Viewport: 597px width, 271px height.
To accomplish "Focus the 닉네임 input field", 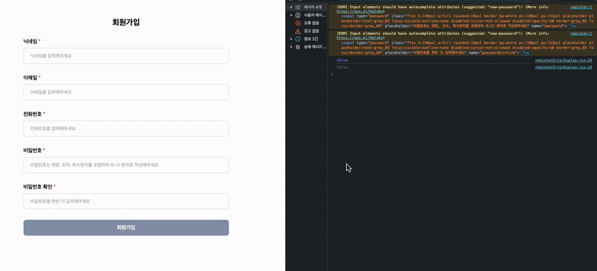I will click(x=126, y=56).
